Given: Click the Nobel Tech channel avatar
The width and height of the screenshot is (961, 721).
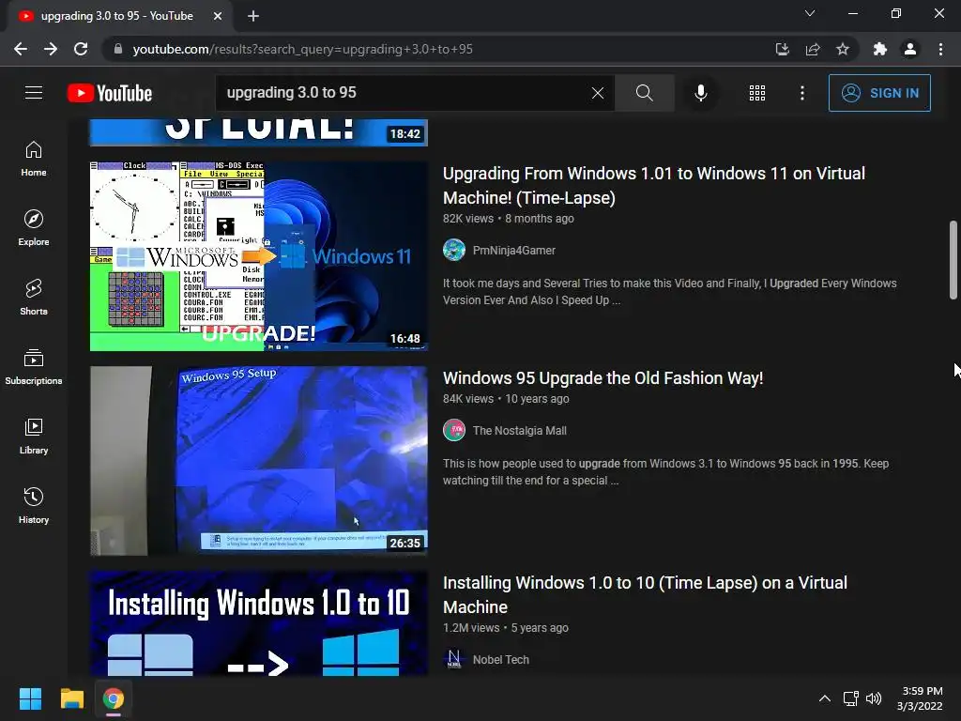Looking at the screenshot, I should [x=454, y=660].
